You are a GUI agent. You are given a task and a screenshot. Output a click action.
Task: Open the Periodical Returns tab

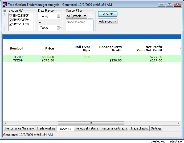click(x=87, y=128)
